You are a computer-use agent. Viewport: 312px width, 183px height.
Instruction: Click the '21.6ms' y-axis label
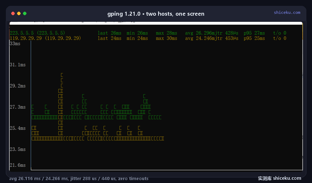pos(18,165)
